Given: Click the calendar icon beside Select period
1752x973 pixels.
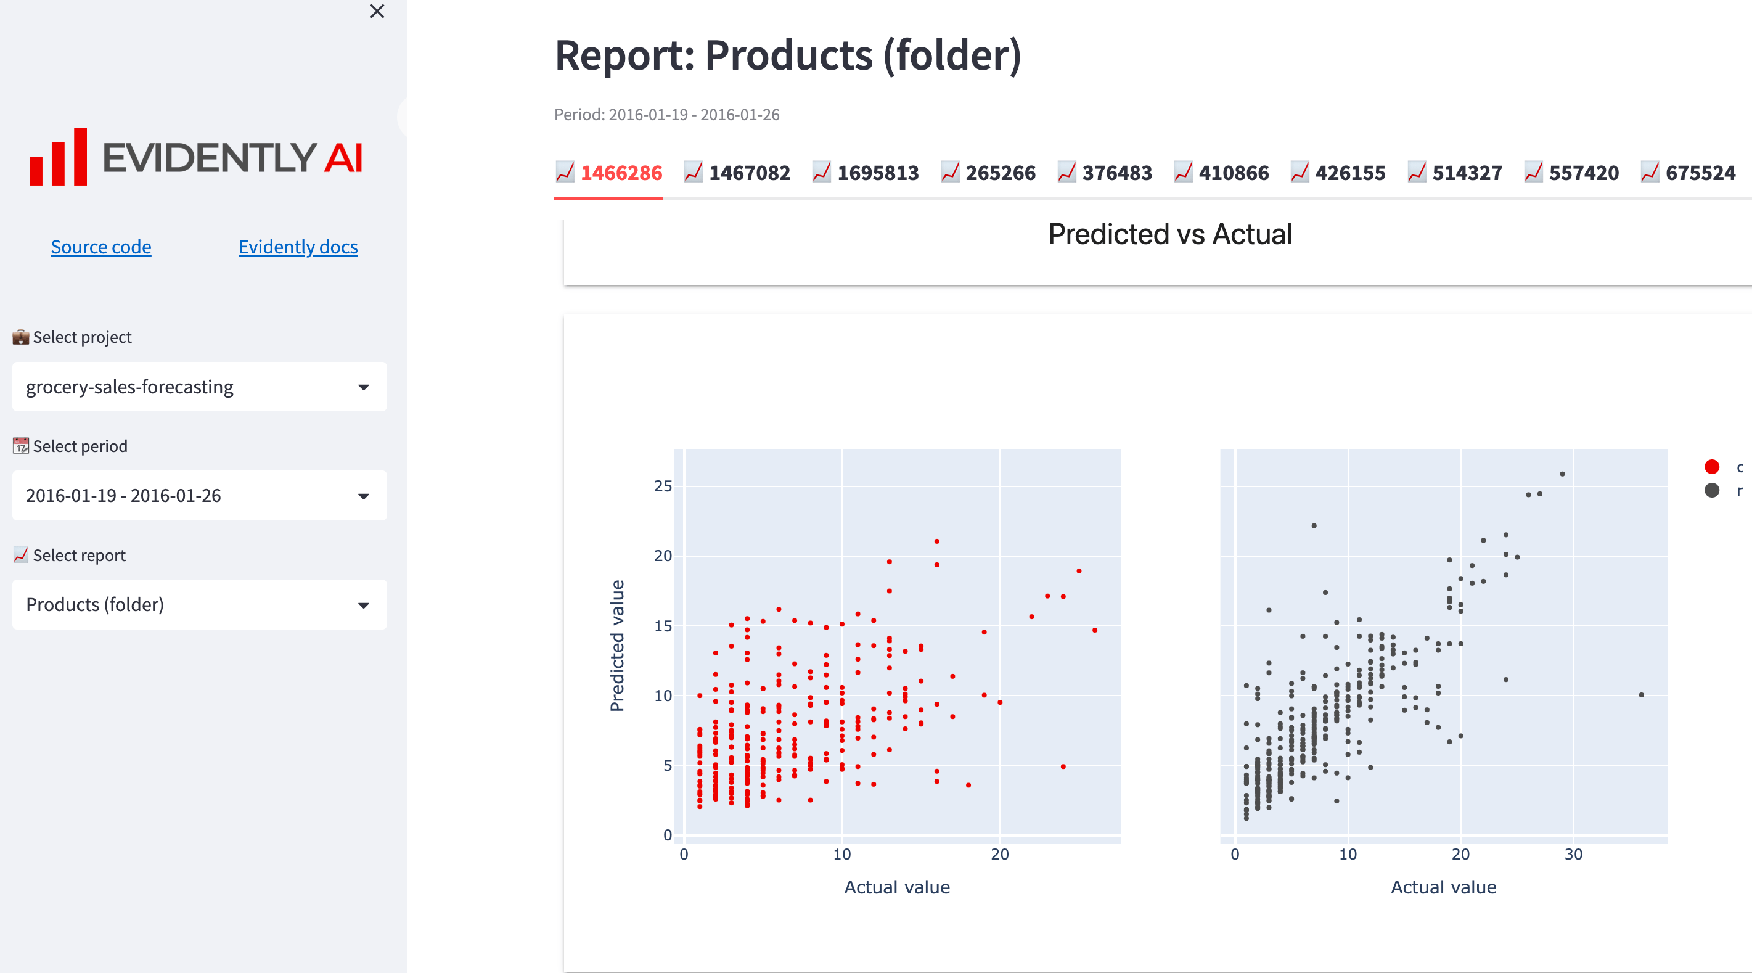Looking at the screenshot, I should 20,446.
